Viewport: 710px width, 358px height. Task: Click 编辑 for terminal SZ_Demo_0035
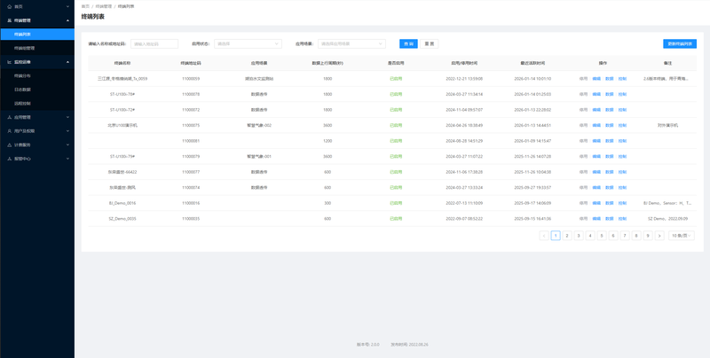pyautogui.click(x=596, y=219)
